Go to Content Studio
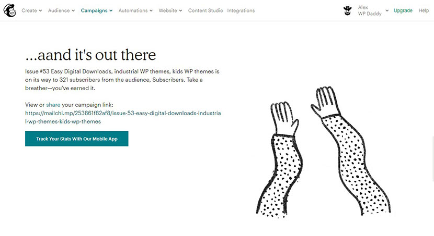 [x=205, y=10]
